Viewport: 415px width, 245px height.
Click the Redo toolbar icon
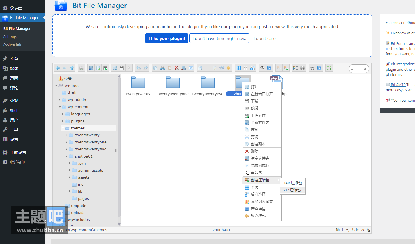[x=146, y=68]
